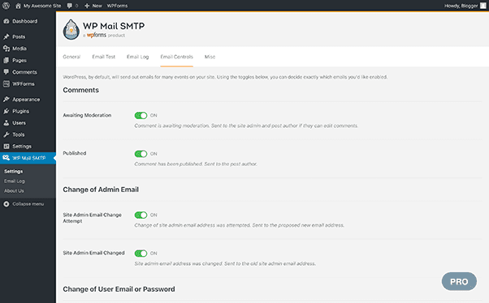Open the General tab

71,57
